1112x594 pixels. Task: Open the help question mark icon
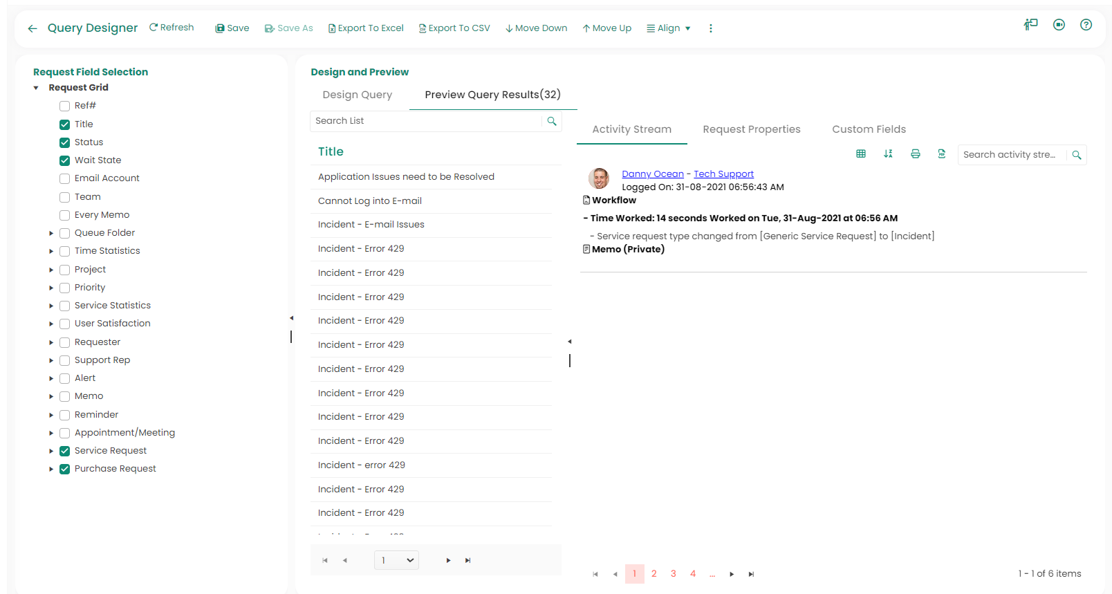coord(1086,25)
